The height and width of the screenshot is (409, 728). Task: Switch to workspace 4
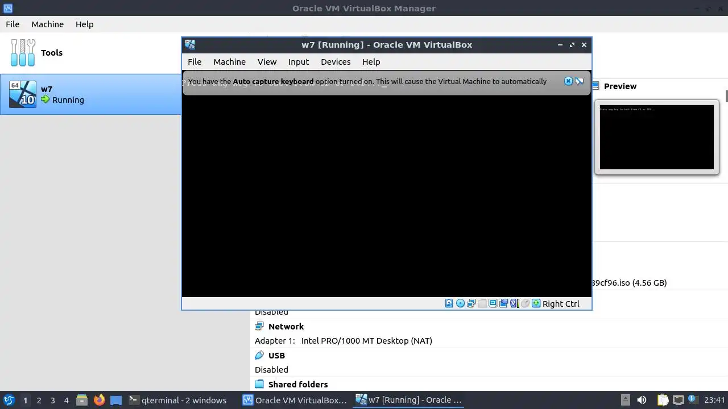click(x=66, y=400)
